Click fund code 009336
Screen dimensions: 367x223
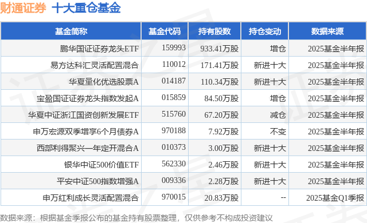pyautogui.click(x=173, y=180)
